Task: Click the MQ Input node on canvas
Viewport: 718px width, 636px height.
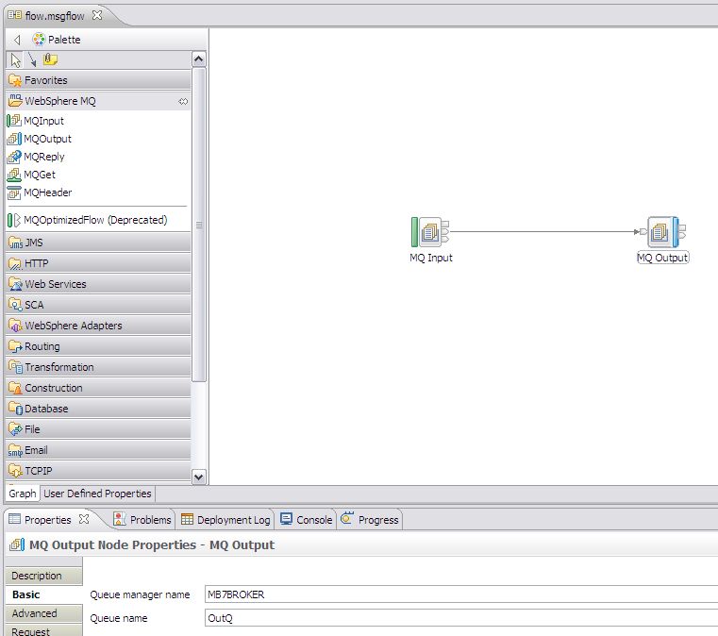Action: (x=430, y=232)
